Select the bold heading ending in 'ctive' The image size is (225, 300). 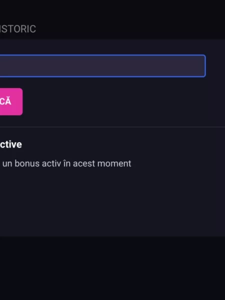10,144
